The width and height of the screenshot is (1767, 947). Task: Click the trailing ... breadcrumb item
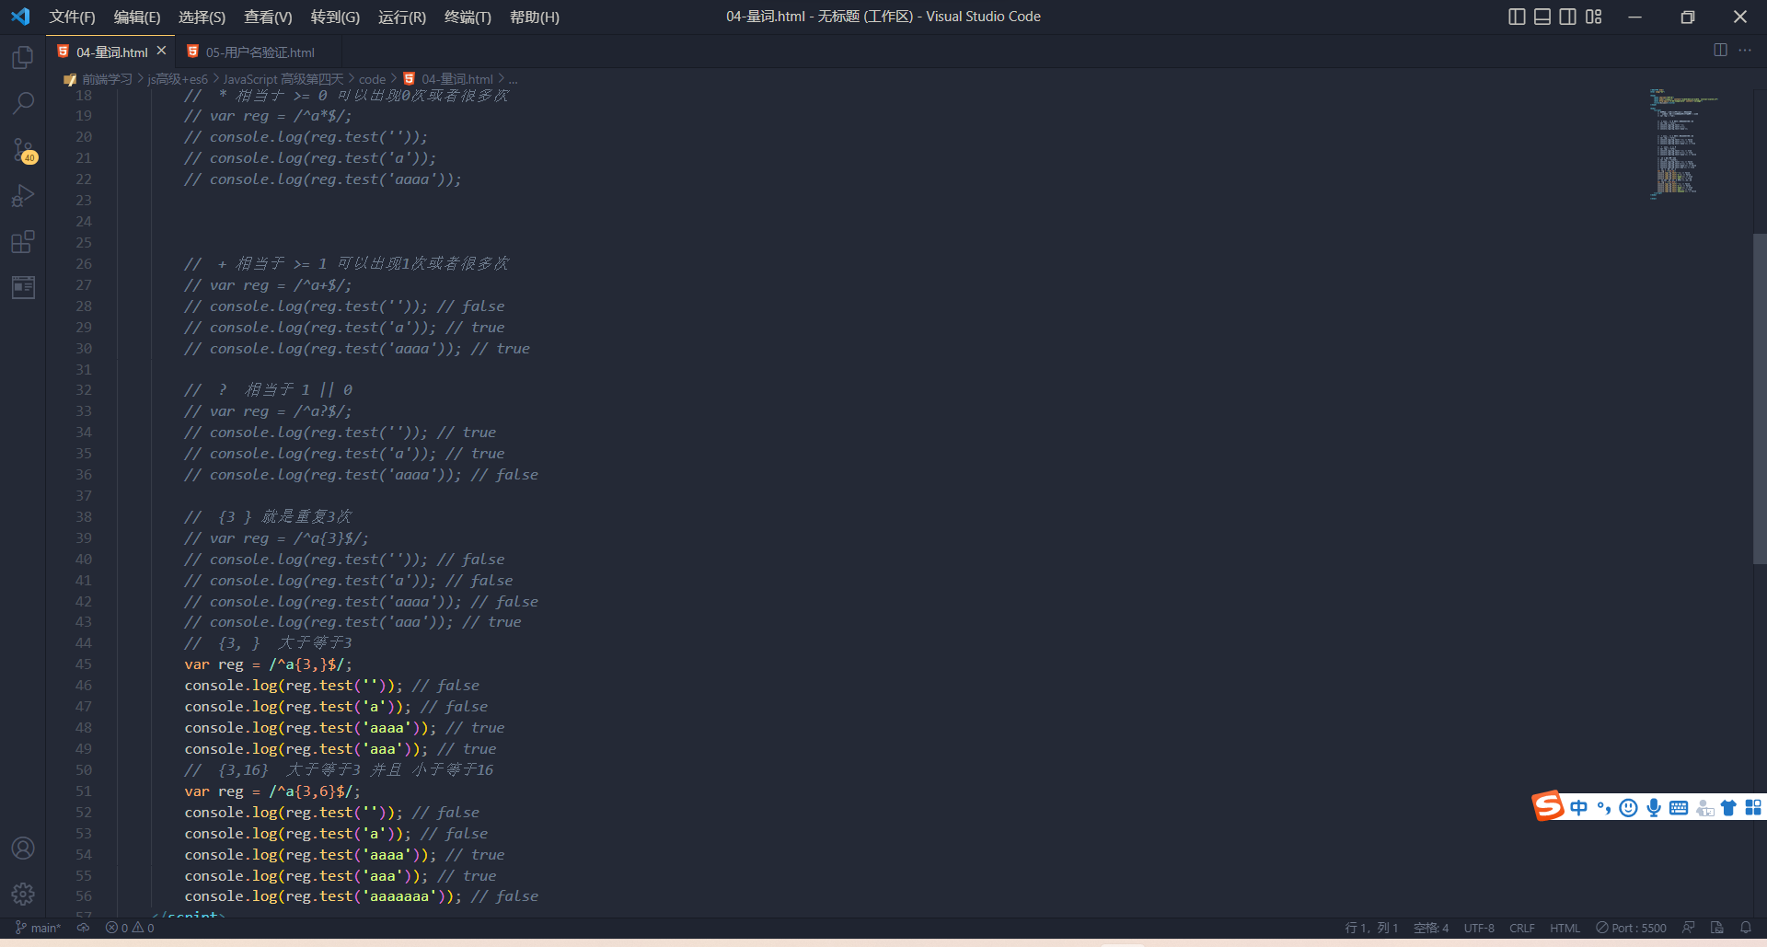(514, 79)
